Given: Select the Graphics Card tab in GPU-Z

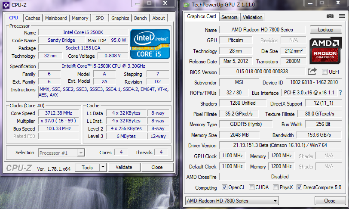Looking at the screenshot, I should [x=202, y=16].
